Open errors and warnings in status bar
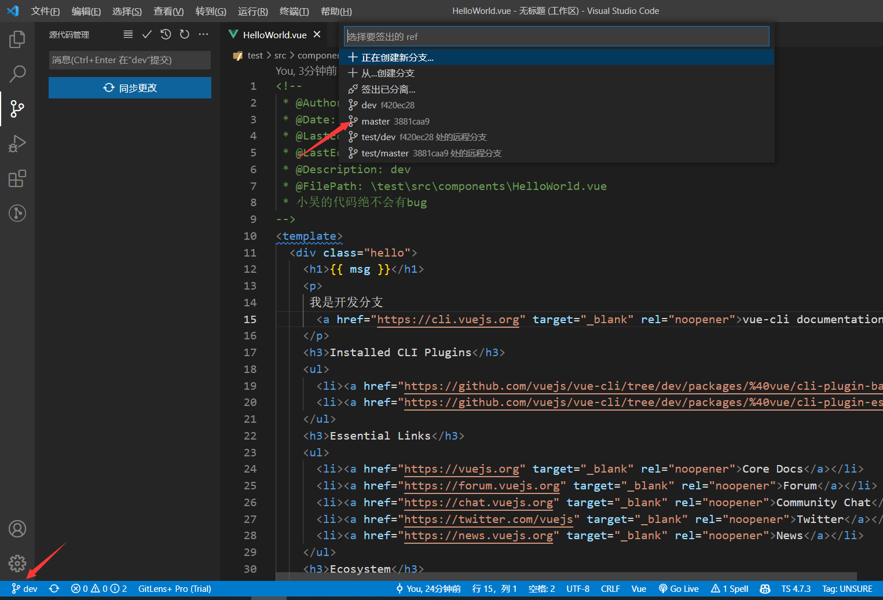 pos(99,589)
